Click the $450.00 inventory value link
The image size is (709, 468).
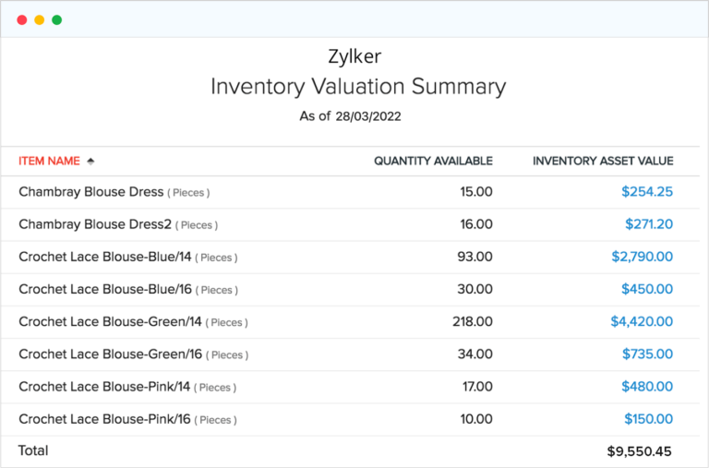coord(647,289)
